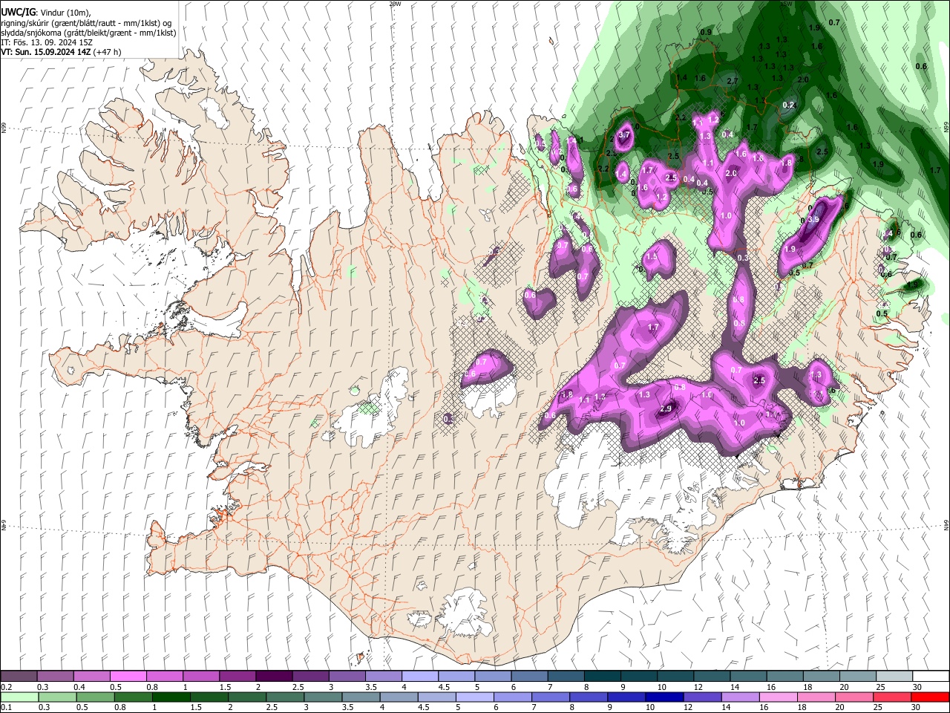Click the '0.1' label in rain legend

click(x=6, y=707)
